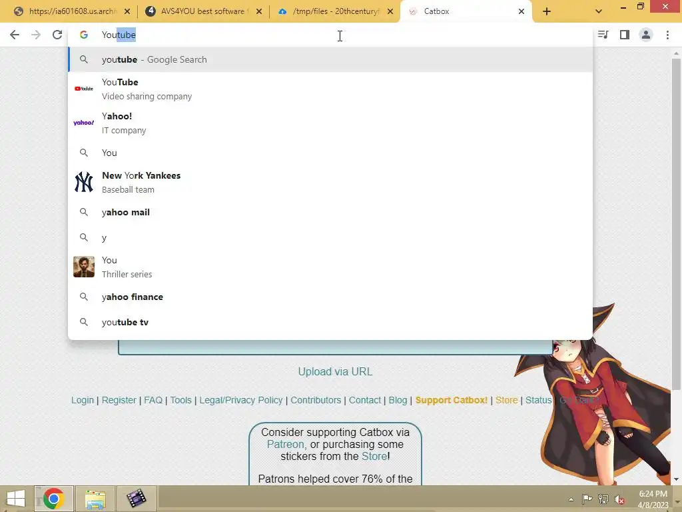Close the /tmp/files tab
Screen dimensions: 682x512
(x=390, y=11)
